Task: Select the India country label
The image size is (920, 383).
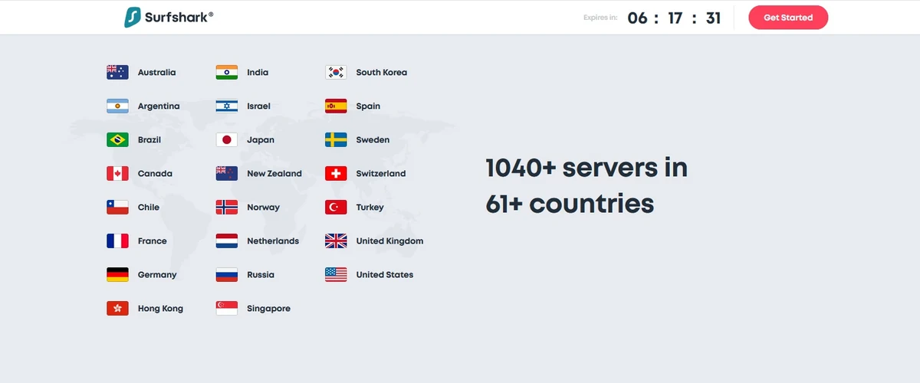Action: (x=258, y=73)
